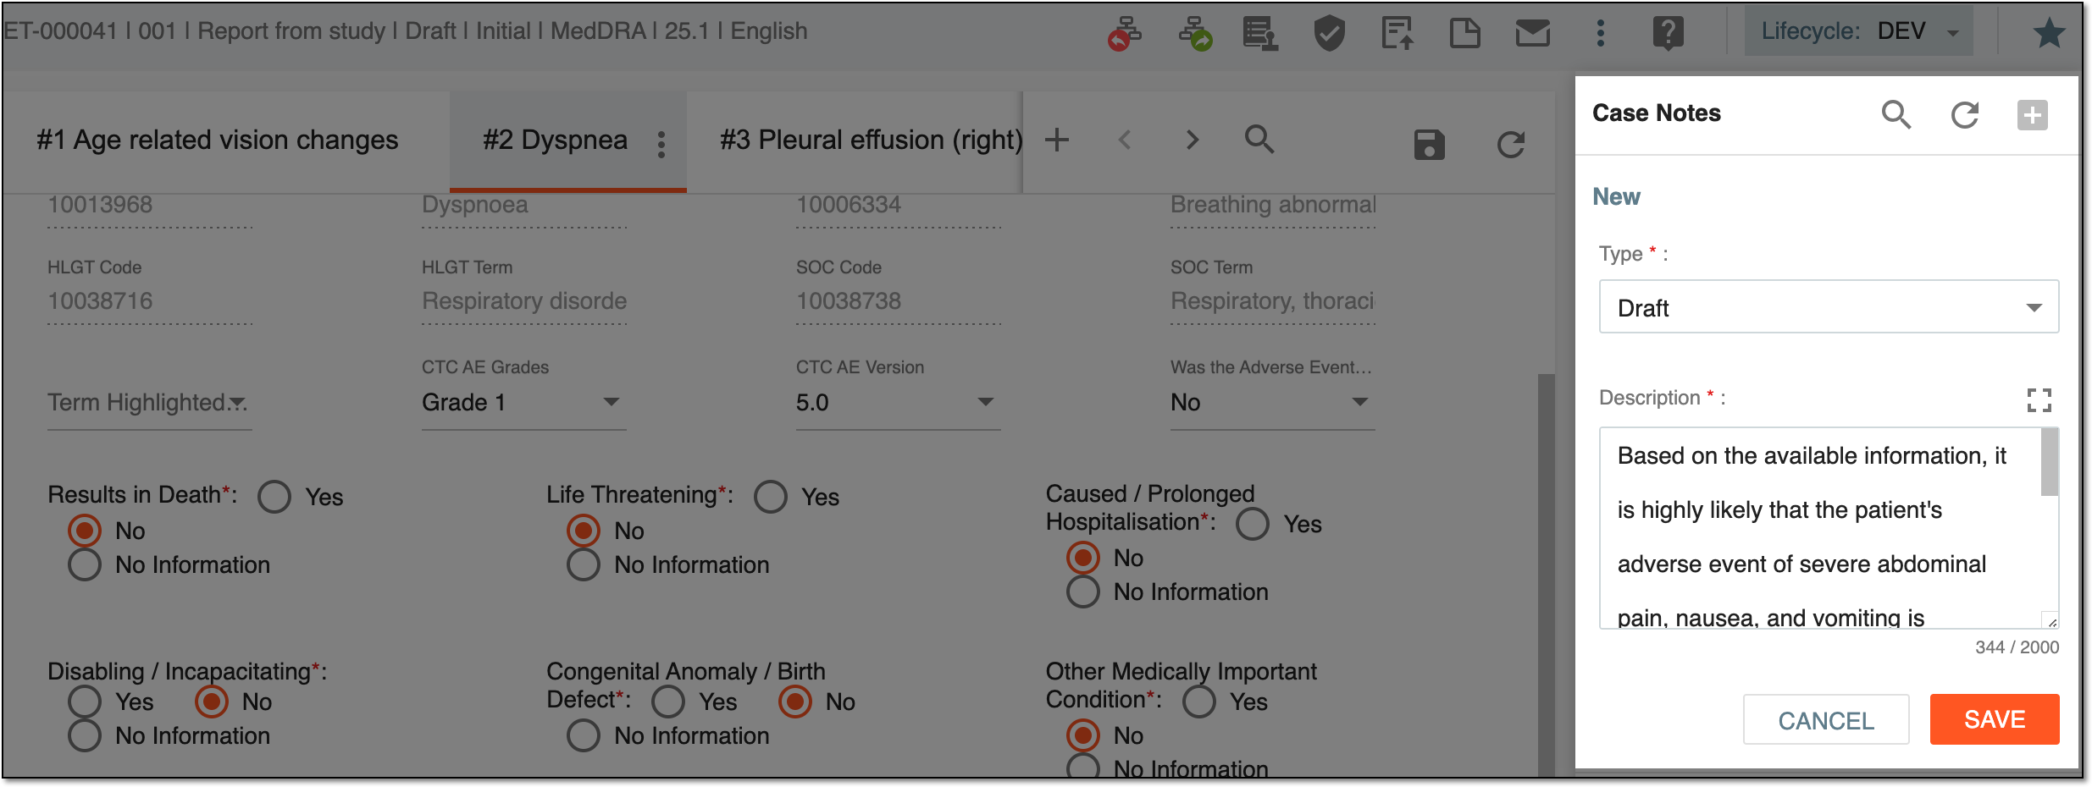Search events with tab bar magnifier
This screenshot has width=2092, height=787.
point(1259,140)
